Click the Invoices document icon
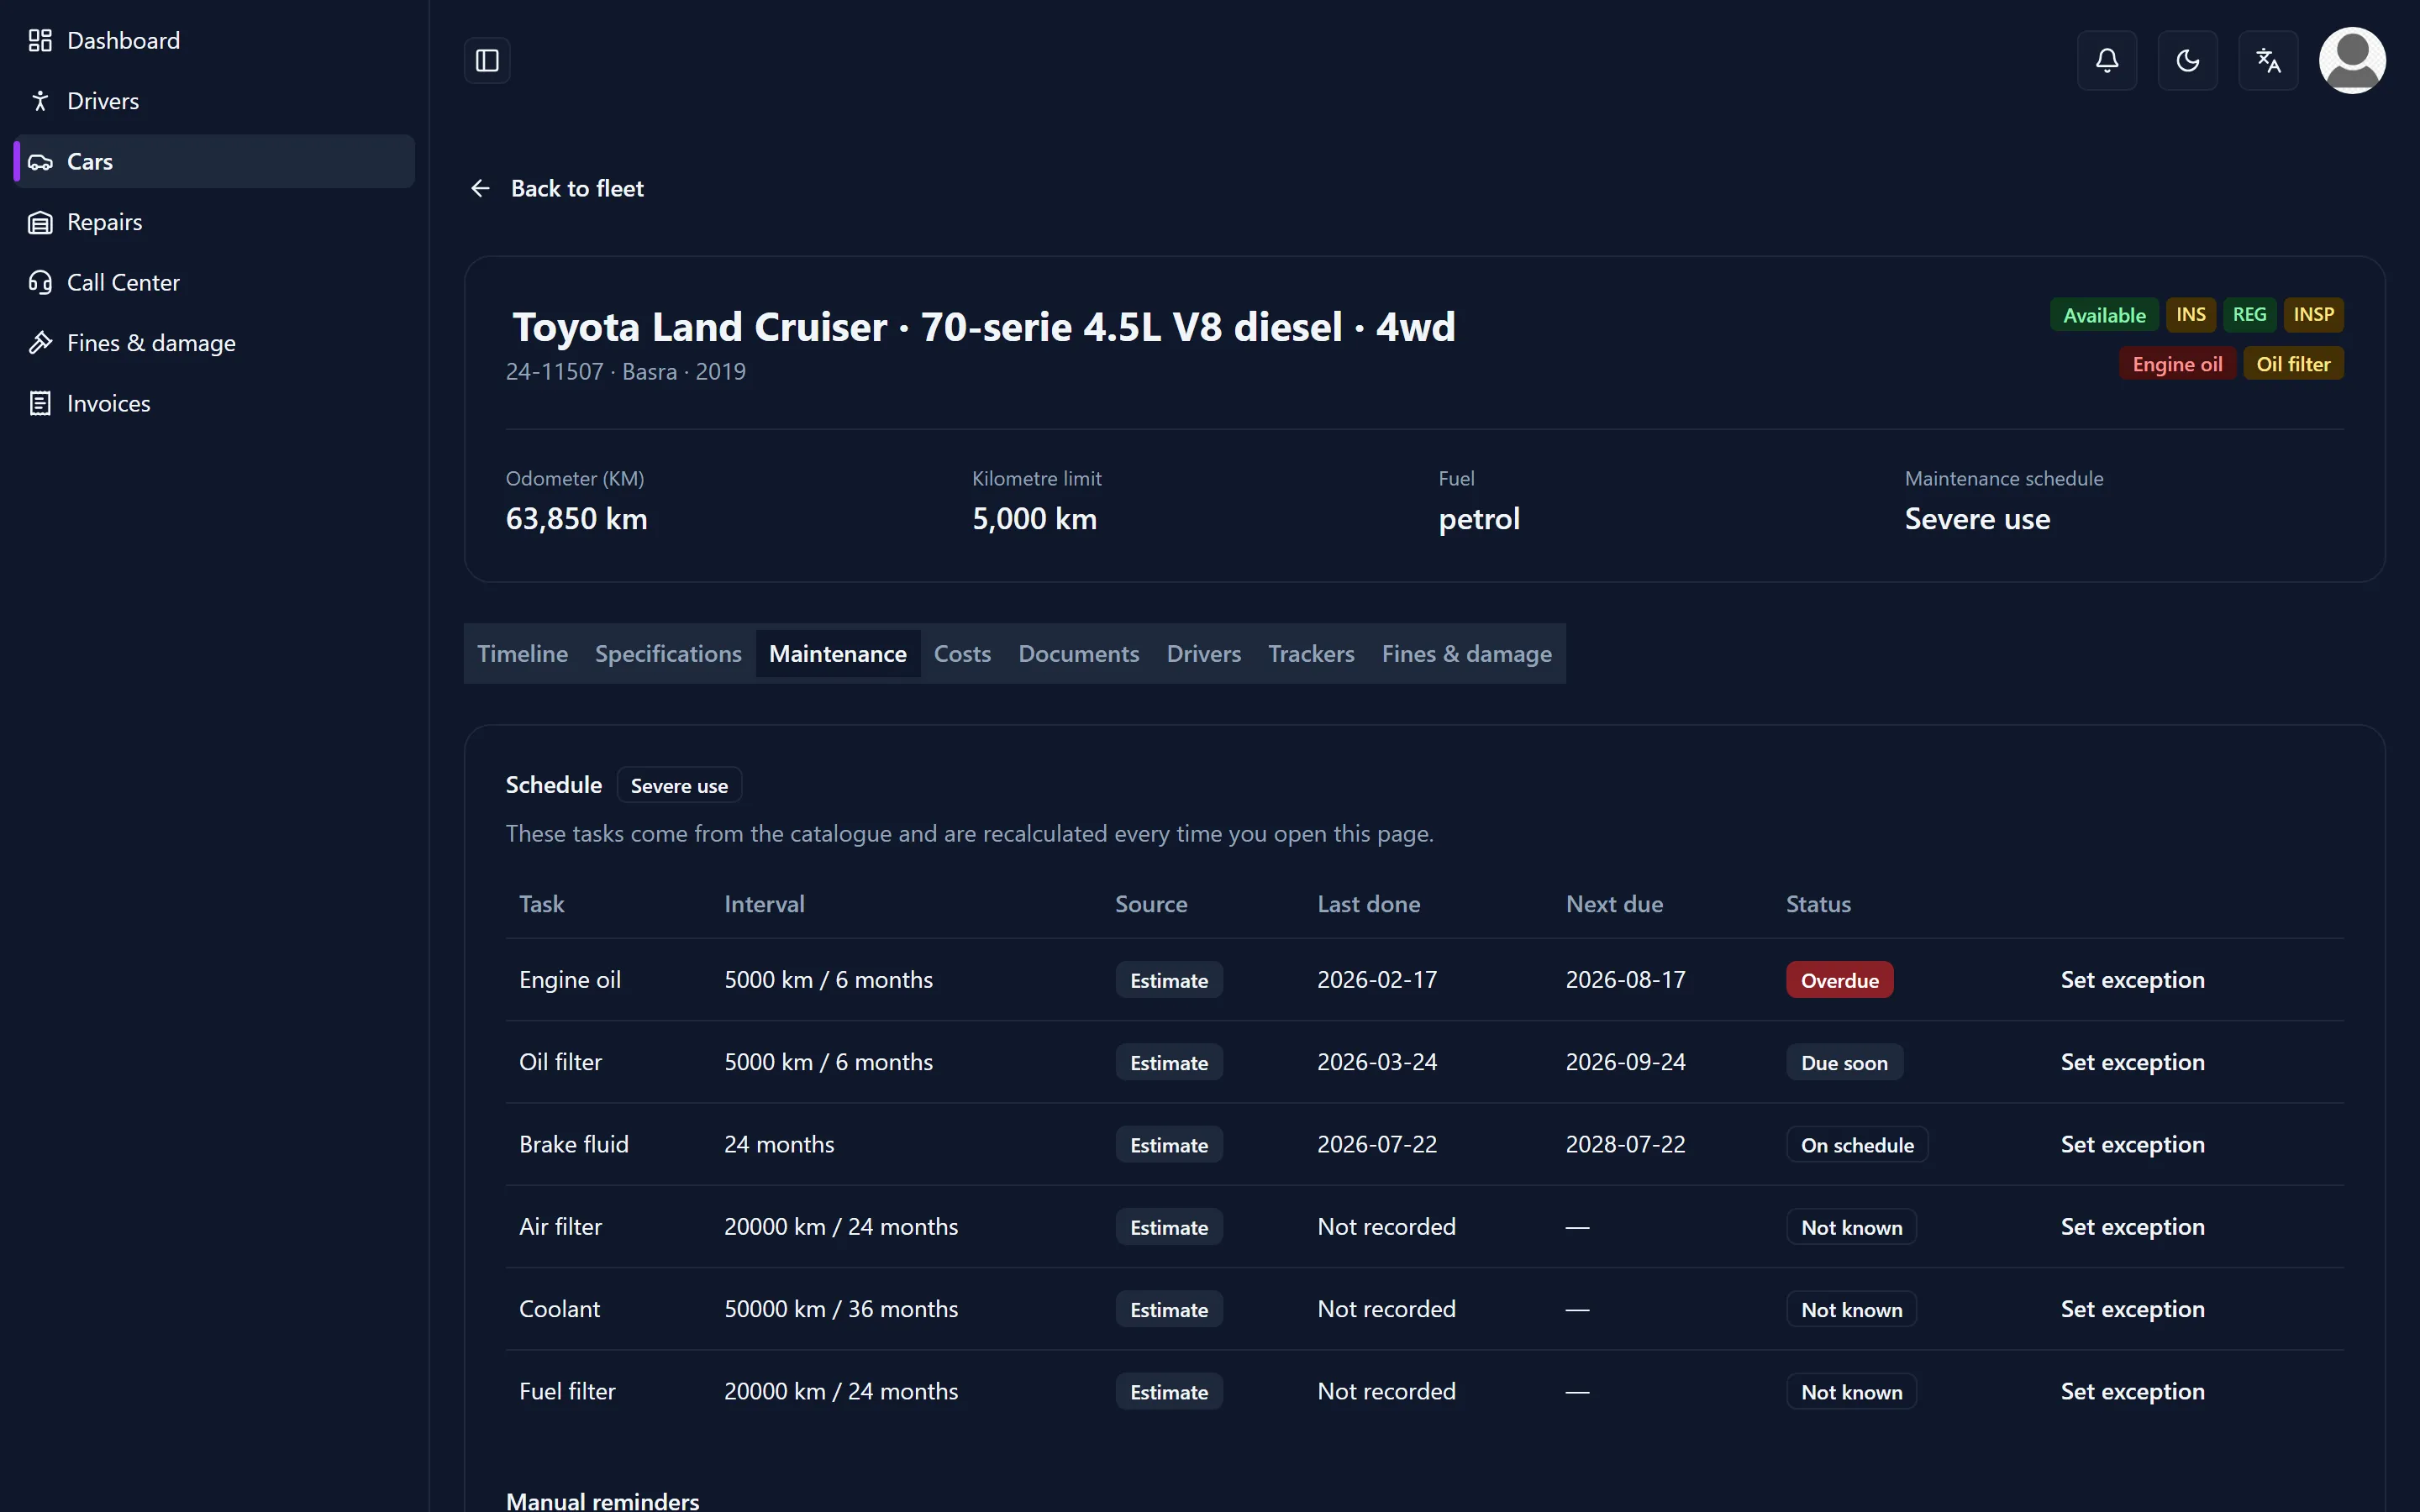The width and height of the screenshot is (2420, 1512). [x=40, y=404]
